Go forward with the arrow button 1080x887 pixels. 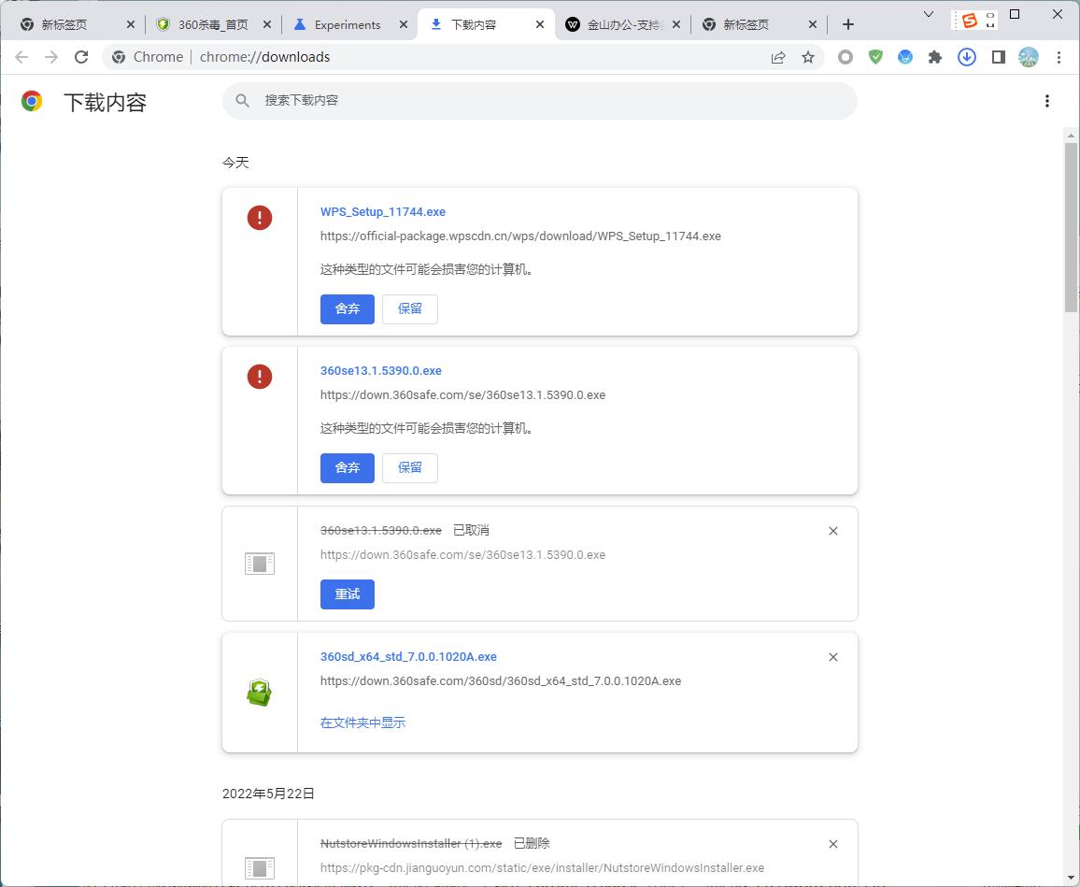click(51, 57)
